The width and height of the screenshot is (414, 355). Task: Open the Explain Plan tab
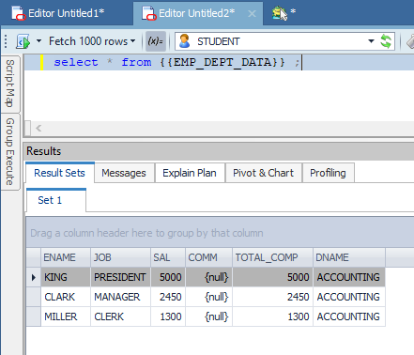click(190, 173)
